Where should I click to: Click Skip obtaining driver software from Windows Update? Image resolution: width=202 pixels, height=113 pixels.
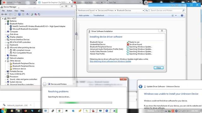tap(110, 62)
